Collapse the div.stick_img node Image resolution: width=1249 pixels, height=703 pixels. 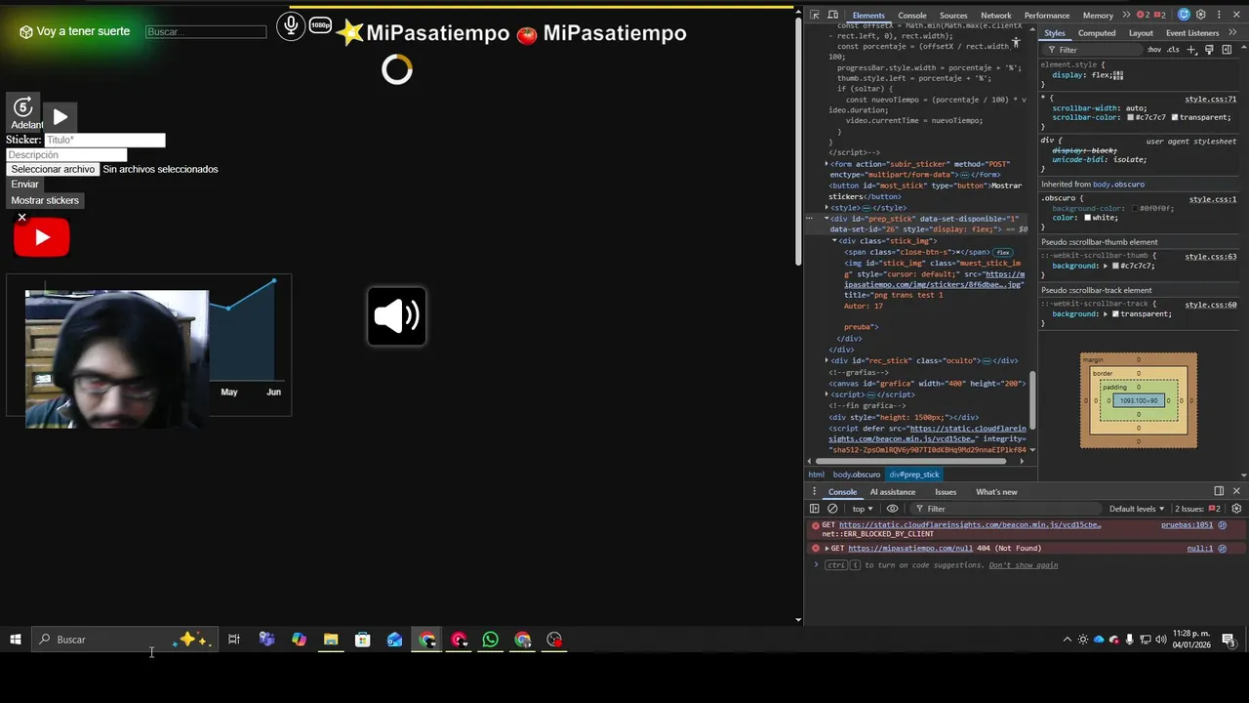tap(834, 240)
